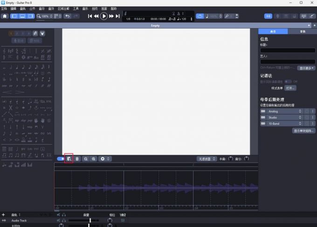Zoom in the audio waveform

point(94,159)
